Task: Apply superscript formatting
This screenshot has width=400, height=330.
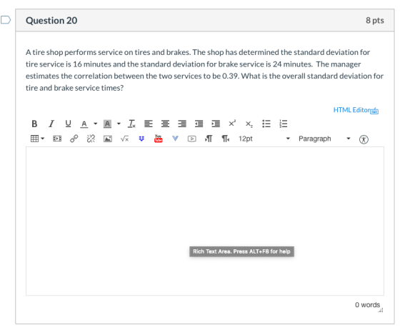Action: tap(232, 124)
